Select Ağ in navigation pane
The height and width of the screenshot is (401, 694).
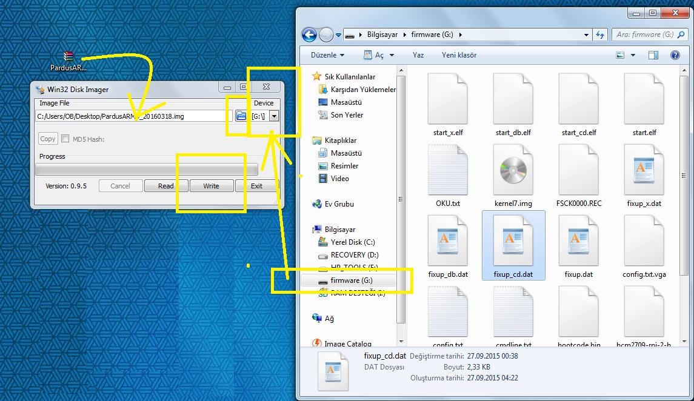324,319
